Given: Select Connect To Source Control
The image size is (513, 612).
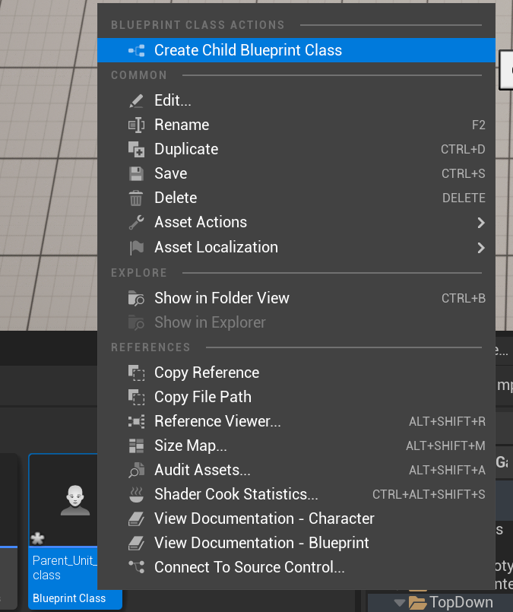Looking at the screenshot, I should (x=249, y=567).
